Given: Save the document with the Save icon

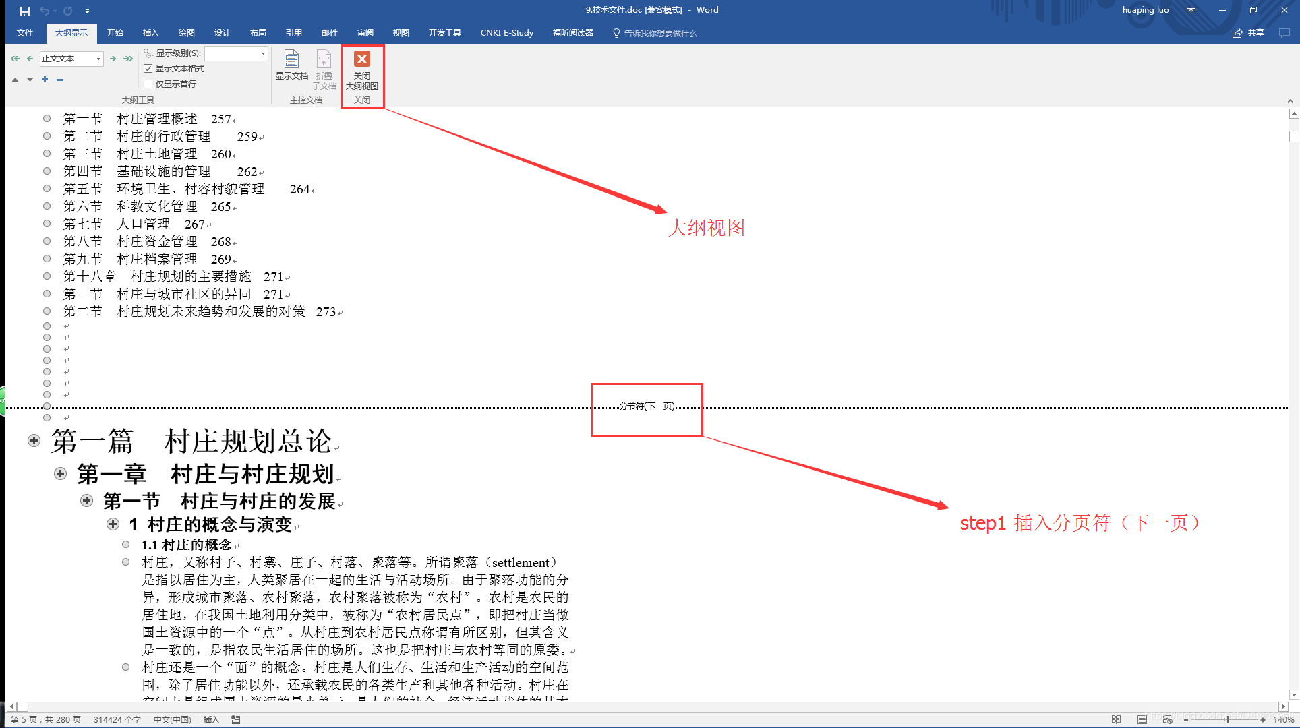Looking at the screenshot, I should 25,11.
